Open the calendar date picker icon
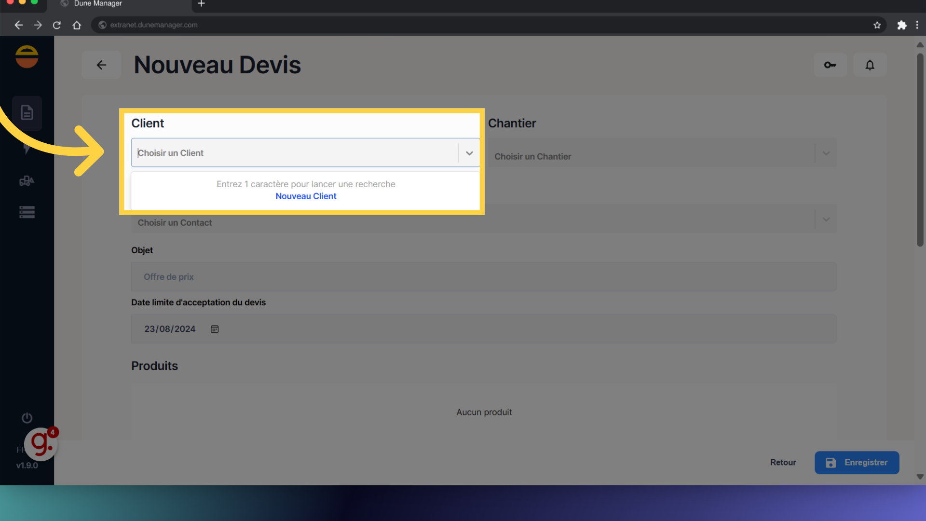The width and height of the screenshot is (926, 521). (215, 329)
